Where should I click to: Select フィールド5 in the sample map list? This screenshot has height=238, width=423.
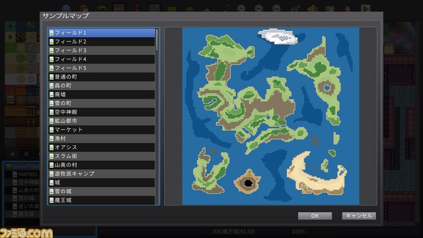[102, 68]
